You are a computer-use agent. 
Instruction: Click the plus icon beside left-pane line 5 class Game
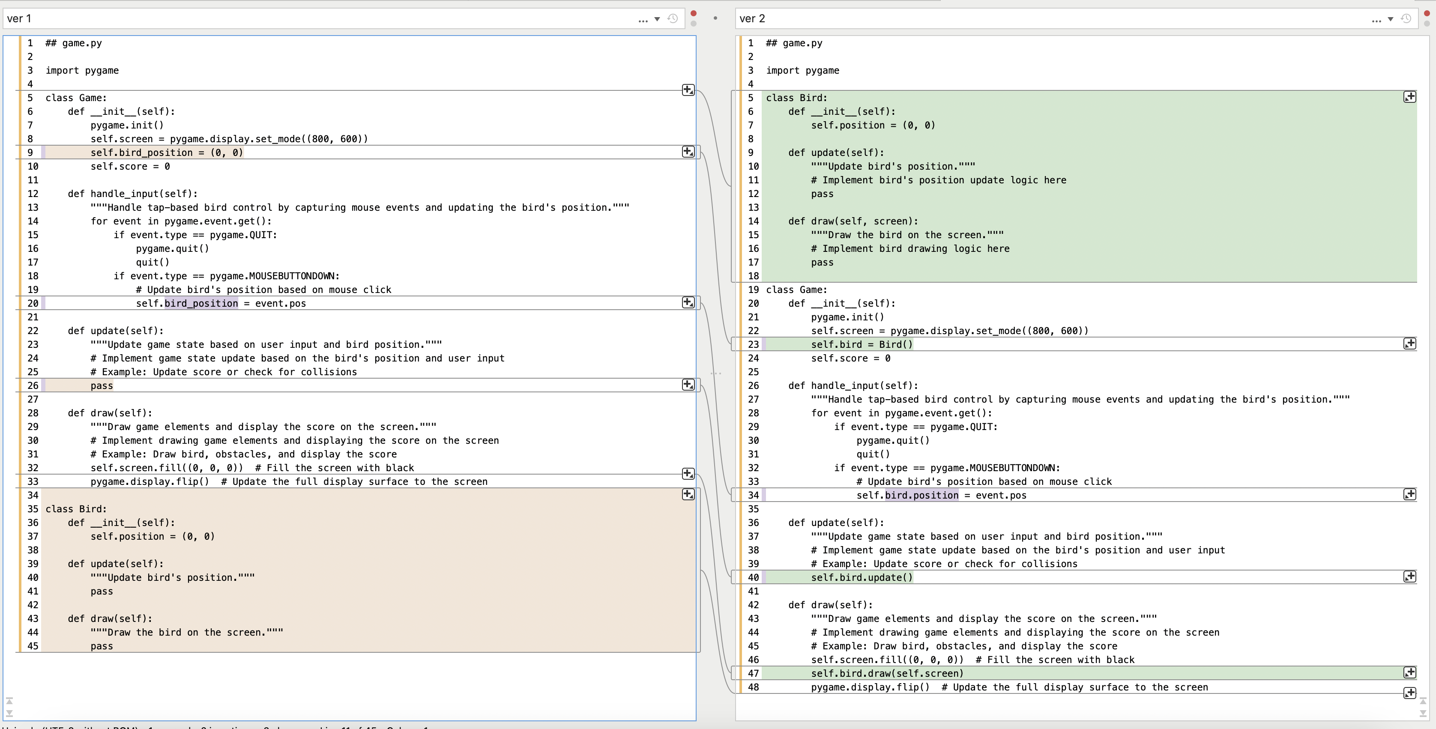(688, 90)
